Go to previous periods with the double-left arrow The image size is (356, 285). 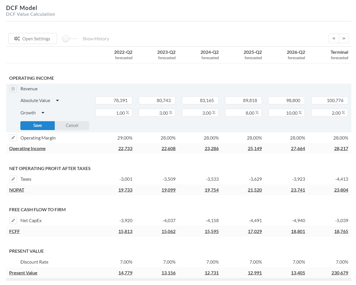(x=334, y=38)
